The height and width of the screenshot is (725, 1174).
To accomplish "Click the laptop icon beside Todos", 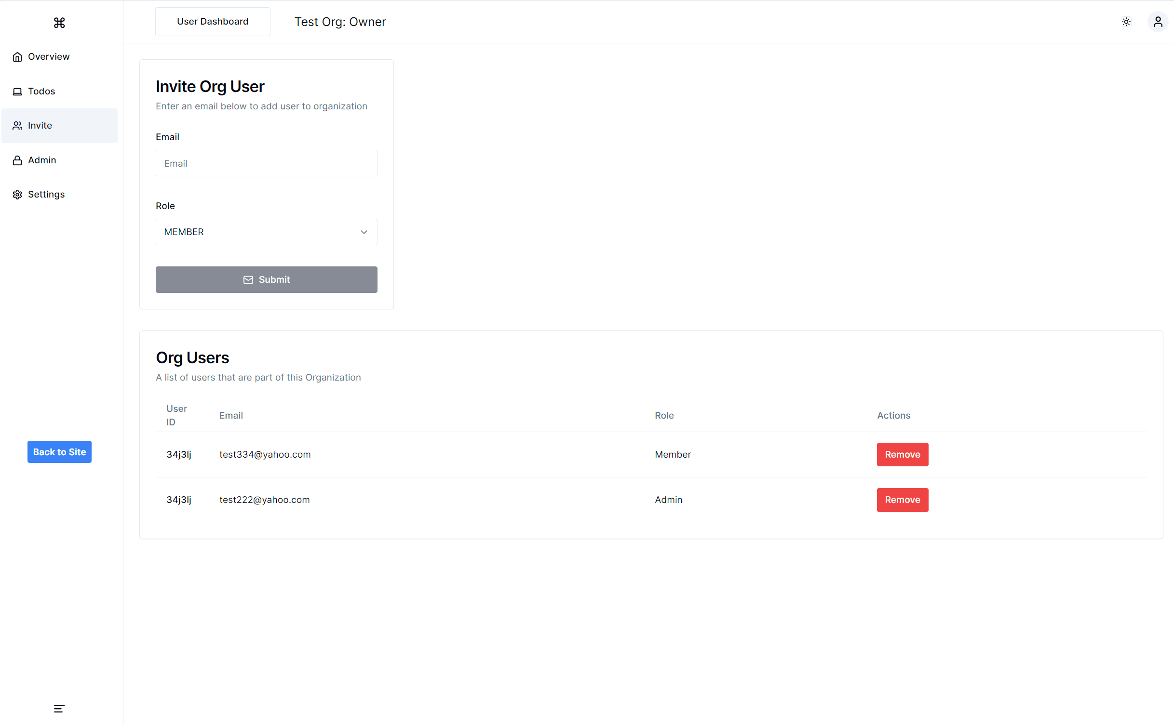I will pos(17,92).
